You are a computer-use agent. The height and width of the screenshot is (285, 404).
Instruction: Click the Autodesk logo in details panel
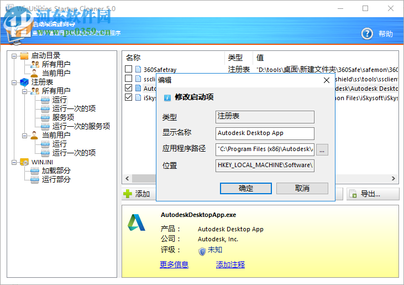137,222
